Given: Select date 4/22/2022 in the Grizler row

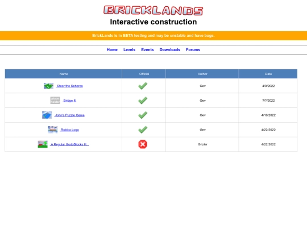Looking at the screenshot, I should [268, 144].
